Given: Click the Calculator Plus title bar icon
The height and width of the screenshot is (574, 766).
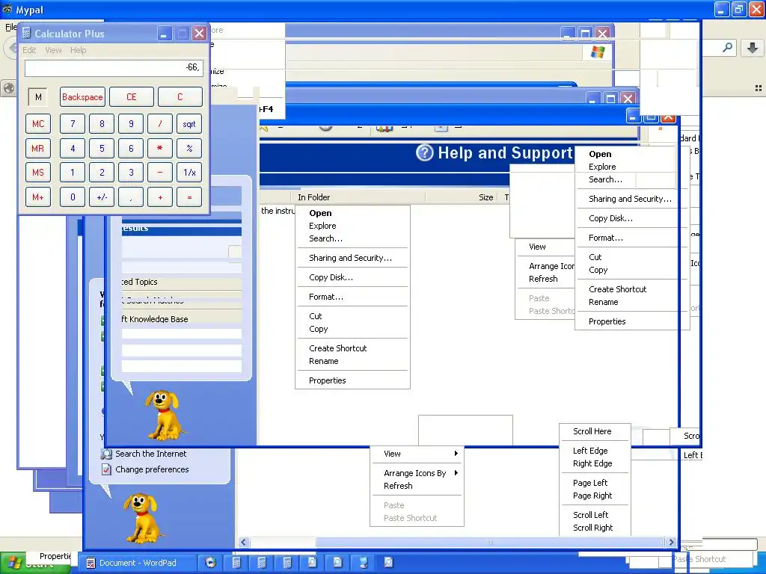Looking at the screenshot, I should pos(27,33).
